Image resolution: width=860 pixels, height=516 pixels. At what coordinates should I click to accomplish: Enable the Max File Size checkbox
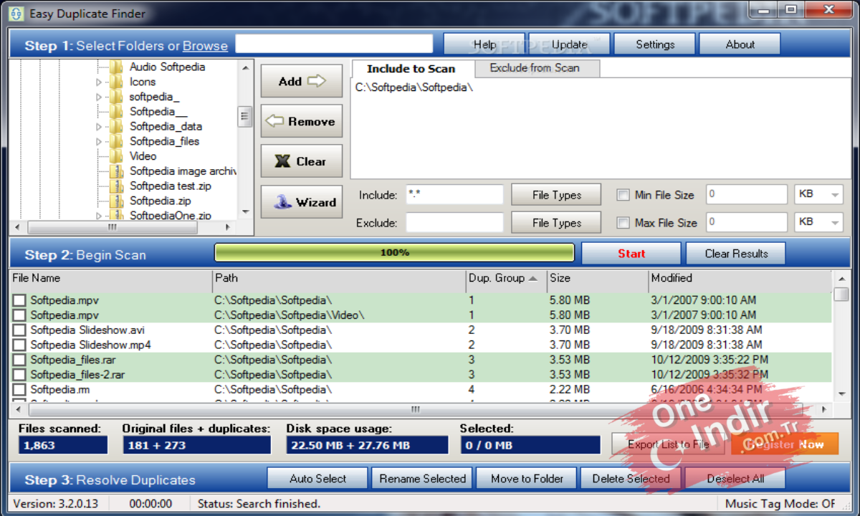click(623, 223)
